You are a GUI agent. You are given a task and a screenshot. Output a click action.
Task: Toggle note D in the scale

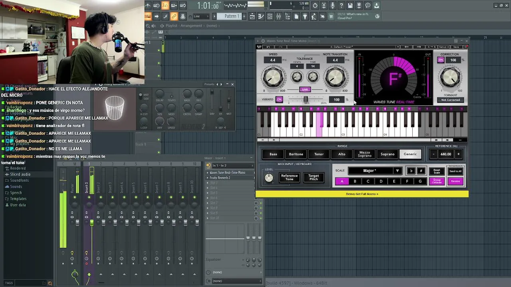[381, 181]
